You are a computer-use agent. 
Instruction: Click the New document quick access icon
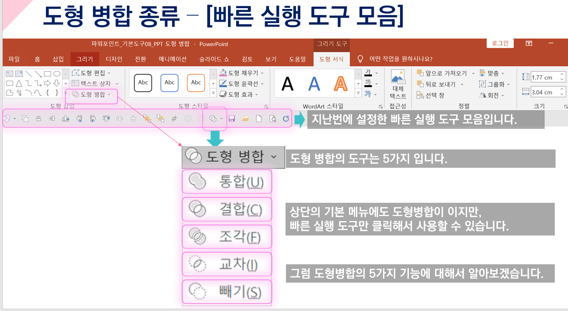pos(259,119)
